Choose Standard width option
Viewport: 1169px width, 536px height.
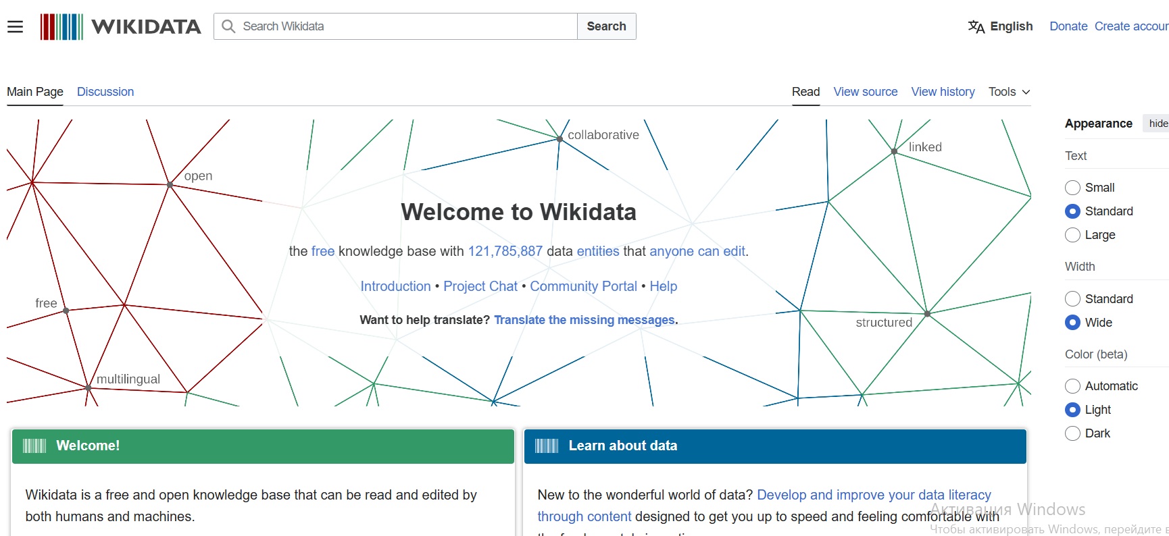[1072, 299]
